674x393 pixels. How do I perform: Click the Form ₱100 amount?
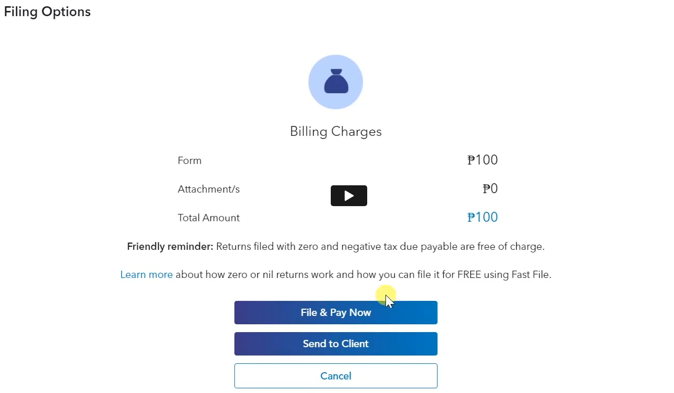click(482, 160)
